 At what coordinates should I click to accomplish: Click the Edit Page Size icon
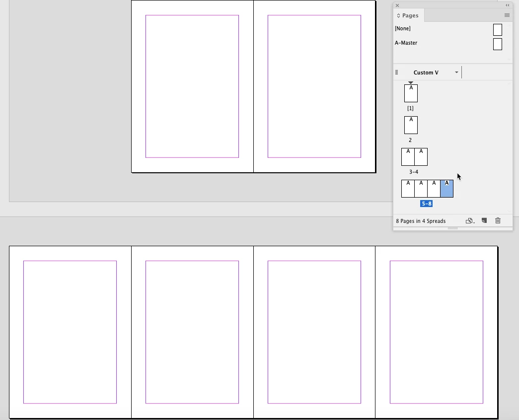tap(470, 221)
